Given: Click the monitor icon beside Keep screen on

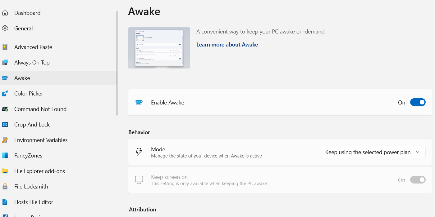Looking at the screenshot, I should pyautogui.click(x=139, y=180).
